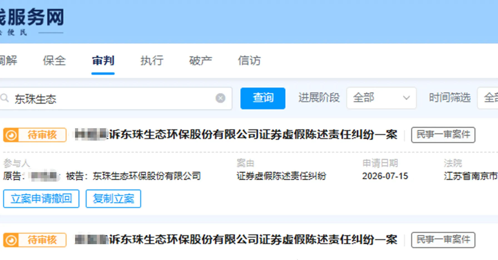Click 立案申请撤回 button in first case

pyautogui.click(x=41, y=199)
